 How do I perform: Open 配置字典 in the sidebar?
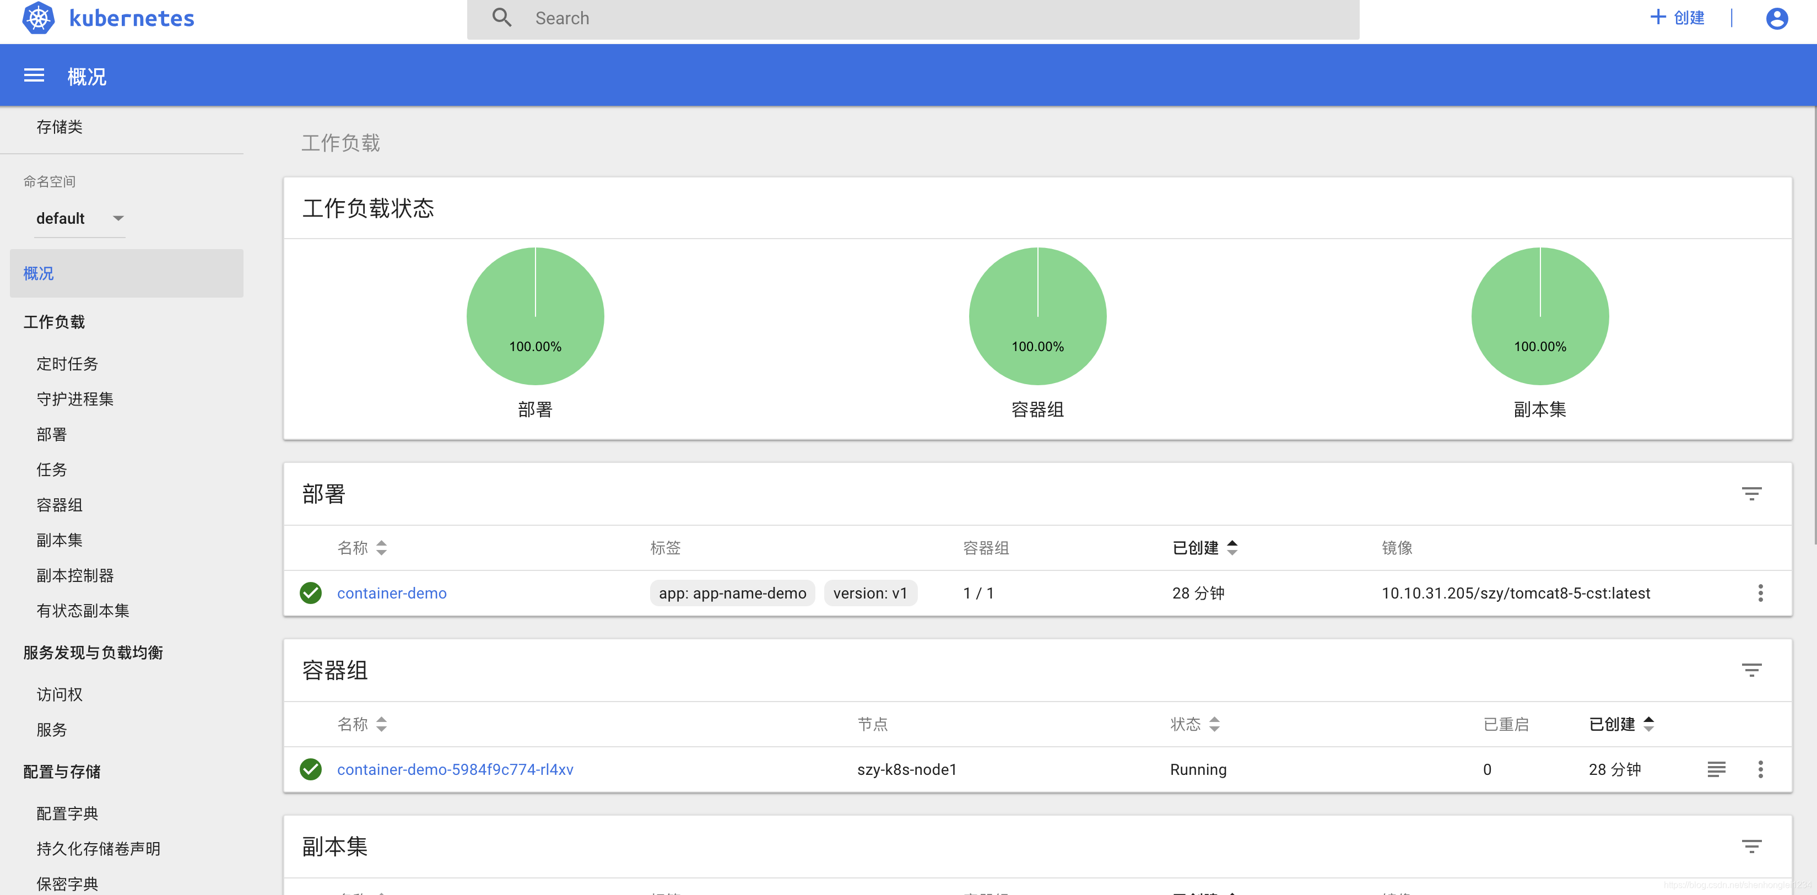tap(67, 814)
